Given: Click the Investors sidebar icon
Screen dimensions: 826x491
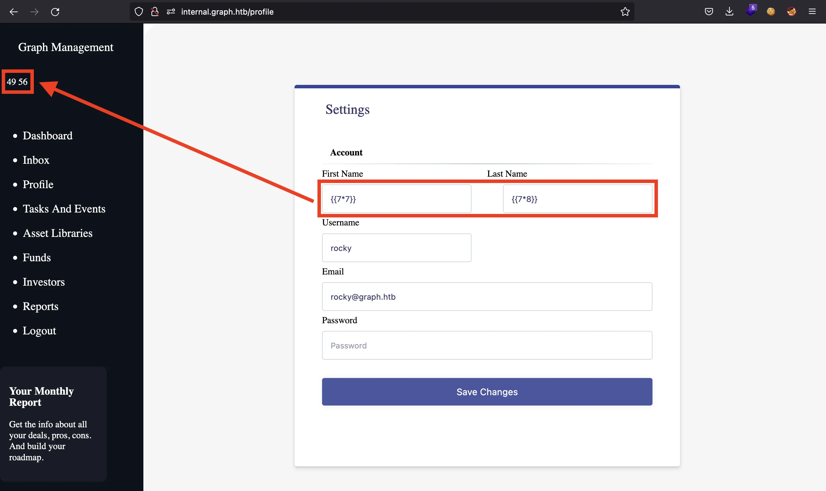Looking at the screenshot, I should [43, 282].
